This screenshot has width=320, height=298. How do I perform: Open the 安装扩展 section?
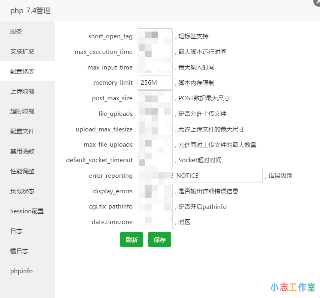coord(22,51)
